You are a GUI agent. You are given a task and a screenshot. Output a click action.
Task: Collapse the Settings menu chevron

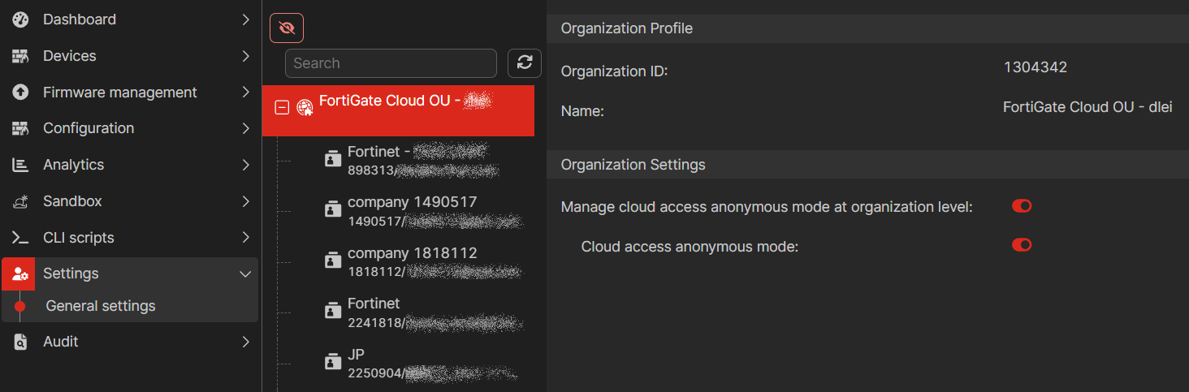pyautogui.click(x=245, y=274)
